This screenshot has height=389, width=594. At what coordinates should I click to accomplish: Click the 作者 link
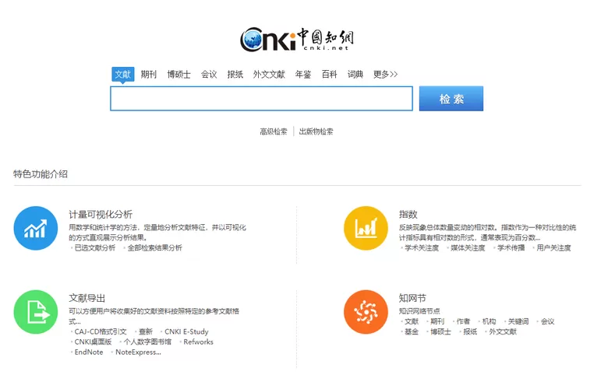(463, 322)
